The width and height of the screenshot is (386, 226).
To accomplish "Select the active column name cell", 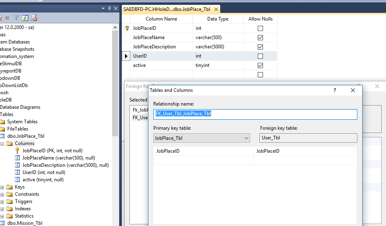I will pos(161,65).
